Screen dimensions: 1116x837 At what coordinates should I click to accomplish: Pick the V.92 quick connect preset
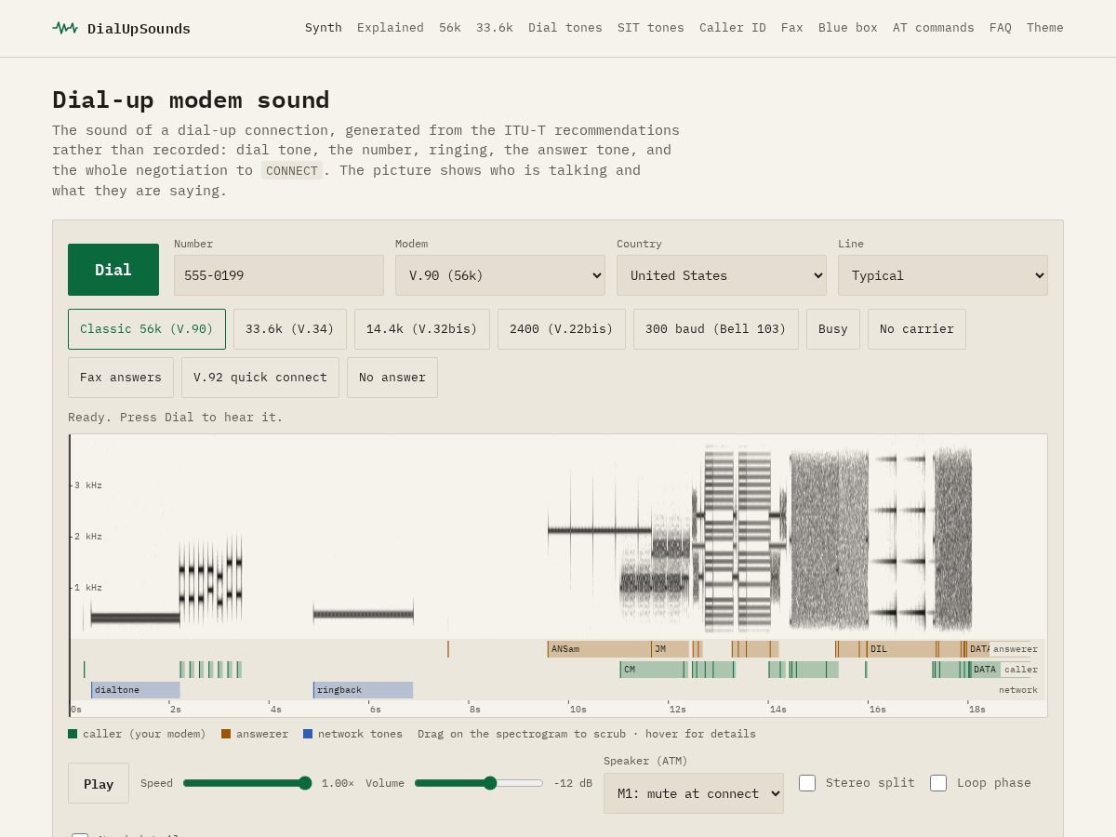260,378
